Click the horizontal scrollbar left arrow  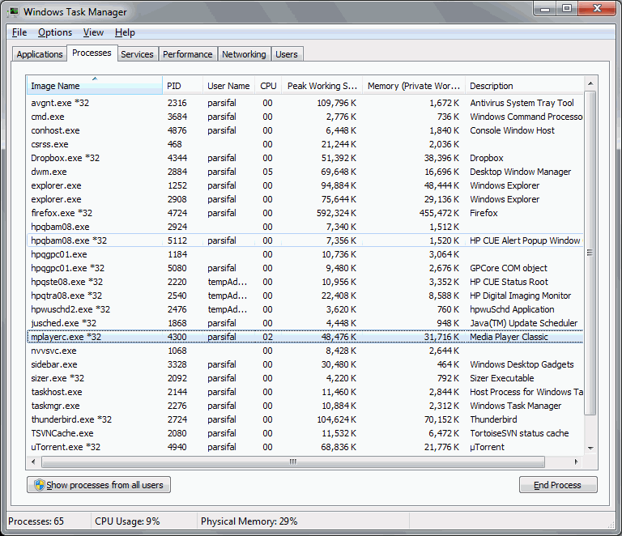[33, 462]
